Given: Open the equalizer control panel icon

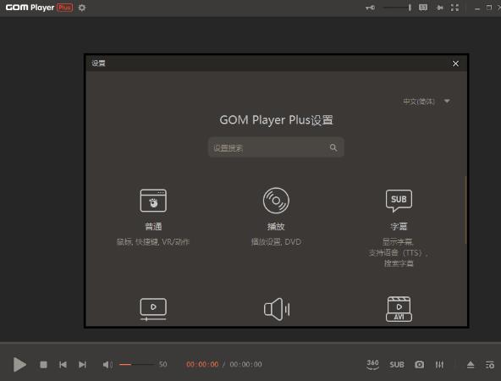Looking at the screenshot, I should pos(439,364).
